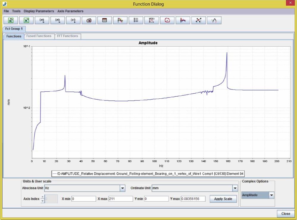Open the Complex Options Amplitude dropdown
Image resolution: width=297 pixels, height=220 pixels.
click(271, 195)
